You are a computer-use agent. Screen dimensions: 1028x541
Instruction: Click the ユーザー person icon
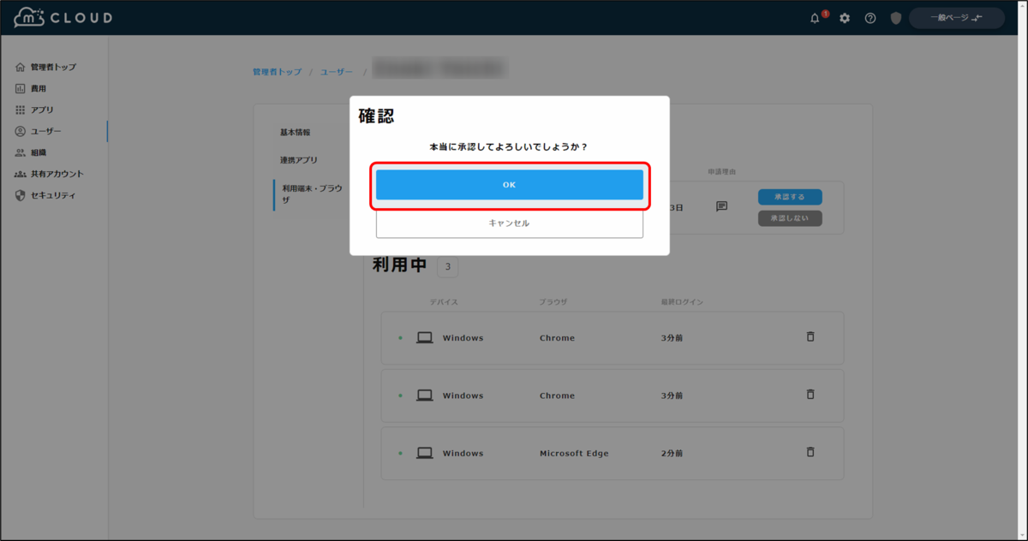(21, 131)
